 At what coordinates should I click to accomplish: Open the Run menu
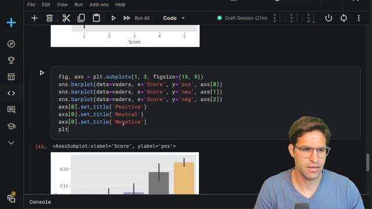coord(78,5)
